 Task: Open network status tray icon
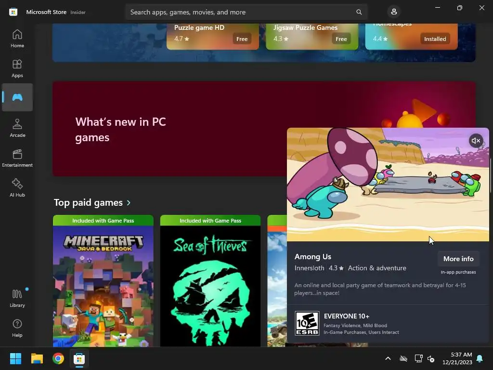418,358
